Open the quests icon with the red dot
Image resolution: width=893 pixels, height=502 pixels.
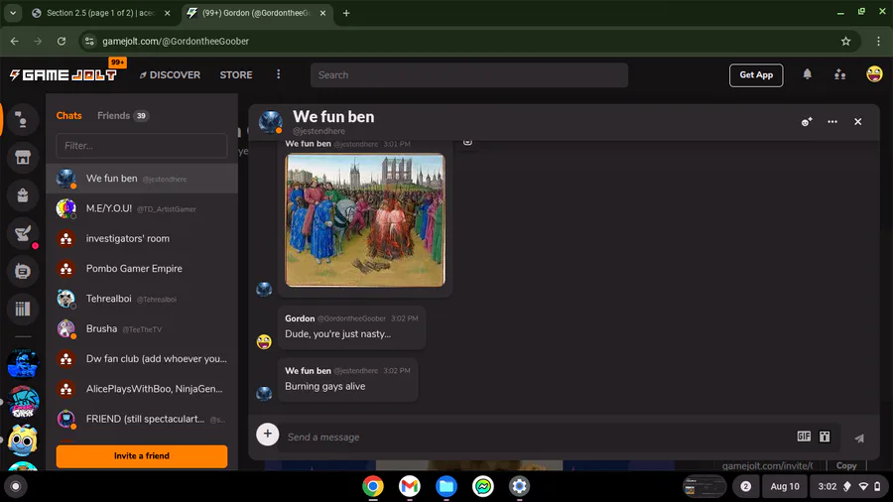(22, 233)
